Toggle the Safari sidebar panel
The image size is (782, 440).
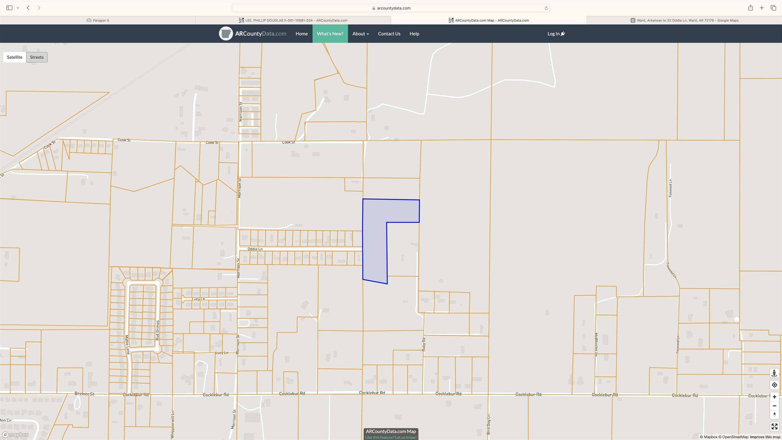coord(9,8)
